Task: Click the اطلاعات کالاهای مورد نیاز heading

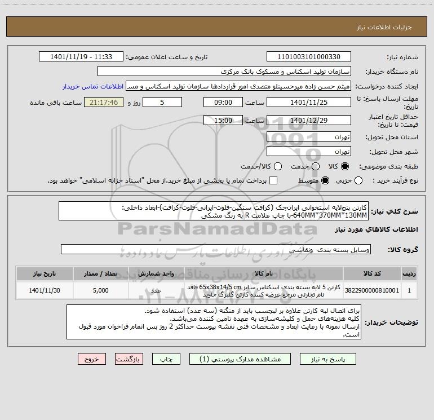Action: pyautogui.click(x=376, y=229)
